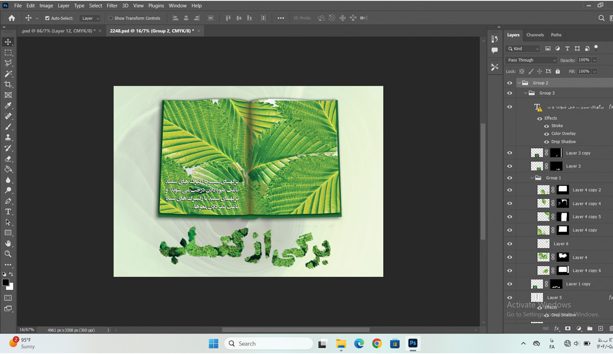Select the Pen tool
This screenshot has height=354, width=613.
[x=8, y=201]
